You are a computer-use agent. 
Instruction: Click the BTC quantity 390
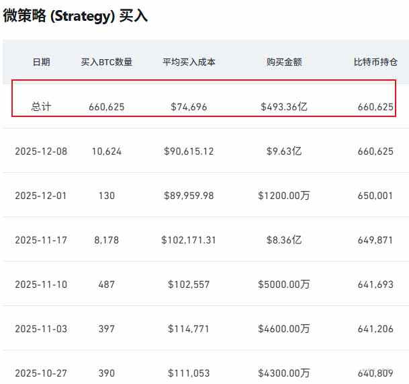[107, 373]
